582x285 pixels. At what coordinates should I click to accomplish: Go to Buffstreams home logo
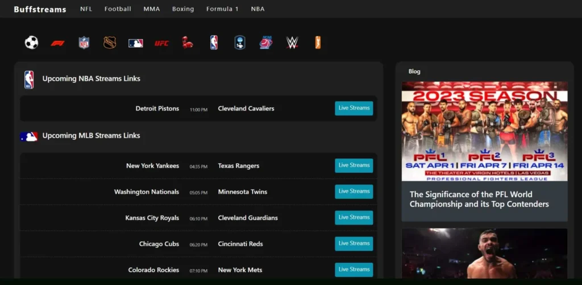40,9
